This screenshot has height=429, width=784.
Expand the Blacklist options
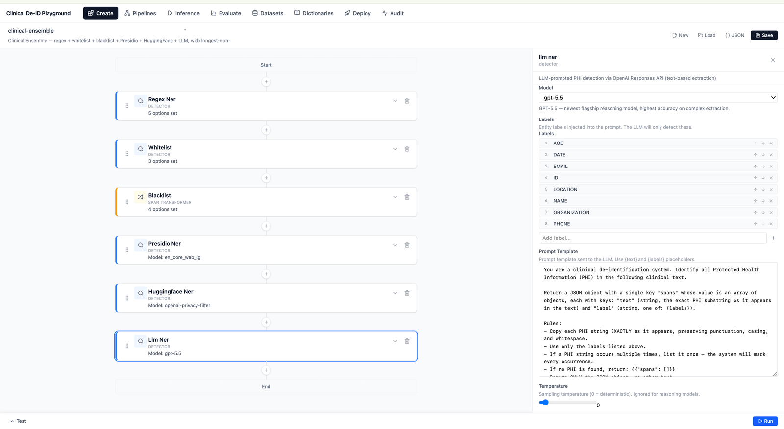tap(395, 197)
